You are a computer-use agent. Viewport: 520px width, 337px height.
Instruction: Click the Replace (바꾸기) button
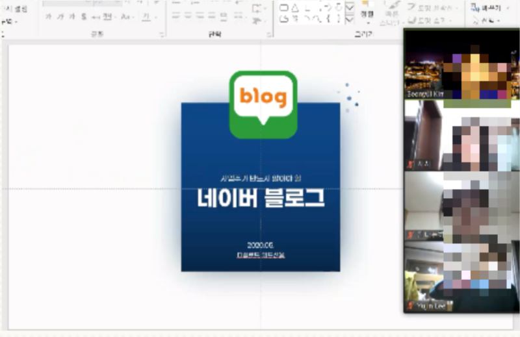[x=489, y=8]
